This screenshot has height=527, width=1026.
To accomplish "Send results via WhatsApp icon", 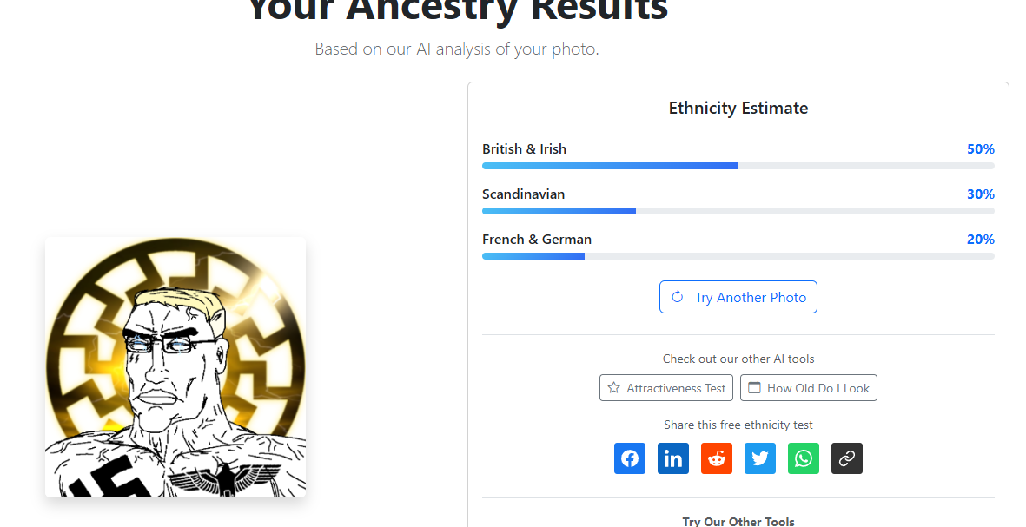I will tap(804, 458).
